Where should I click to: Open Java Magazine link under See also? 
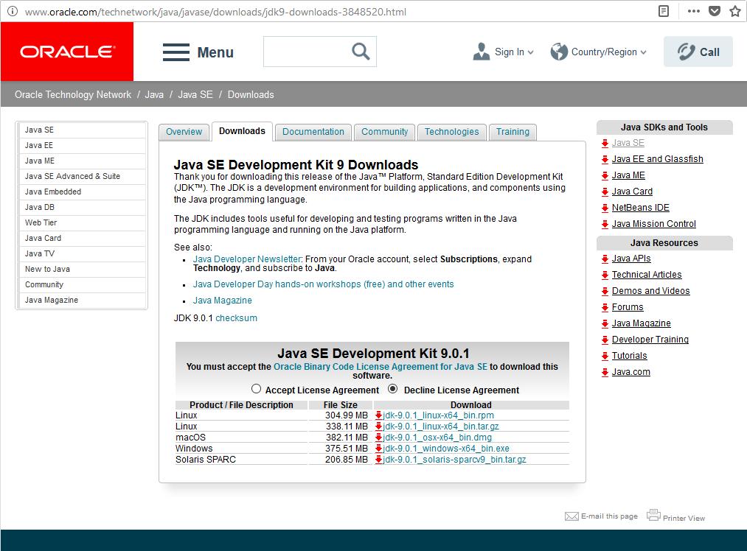(223, 301)
